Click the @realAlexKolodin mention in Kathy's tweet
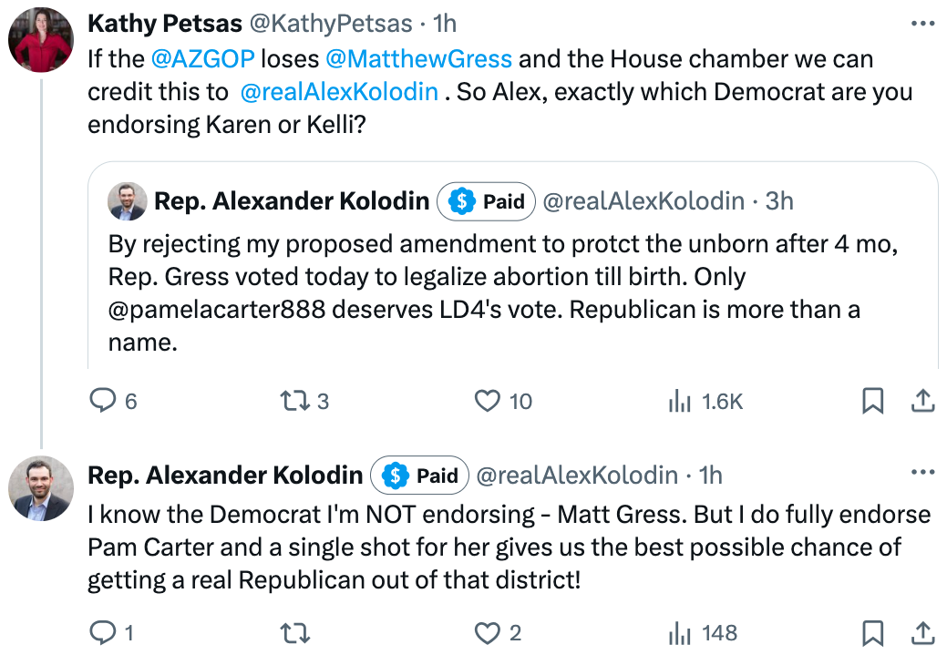The height and width of the screenshot is (665, 947). pos(339,92)
